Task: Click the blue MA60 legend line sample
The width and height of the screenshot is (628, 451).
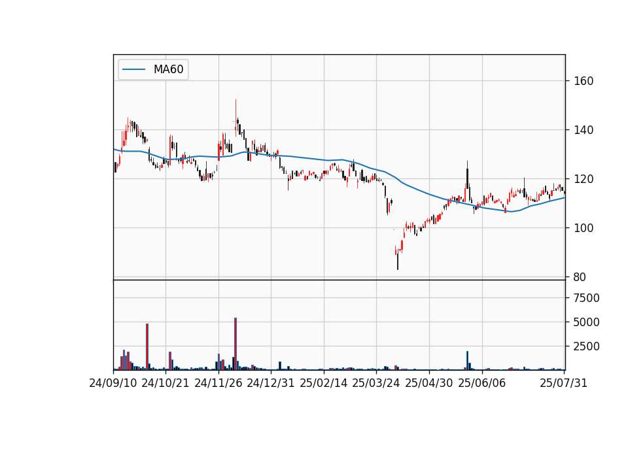Action: 133,70
